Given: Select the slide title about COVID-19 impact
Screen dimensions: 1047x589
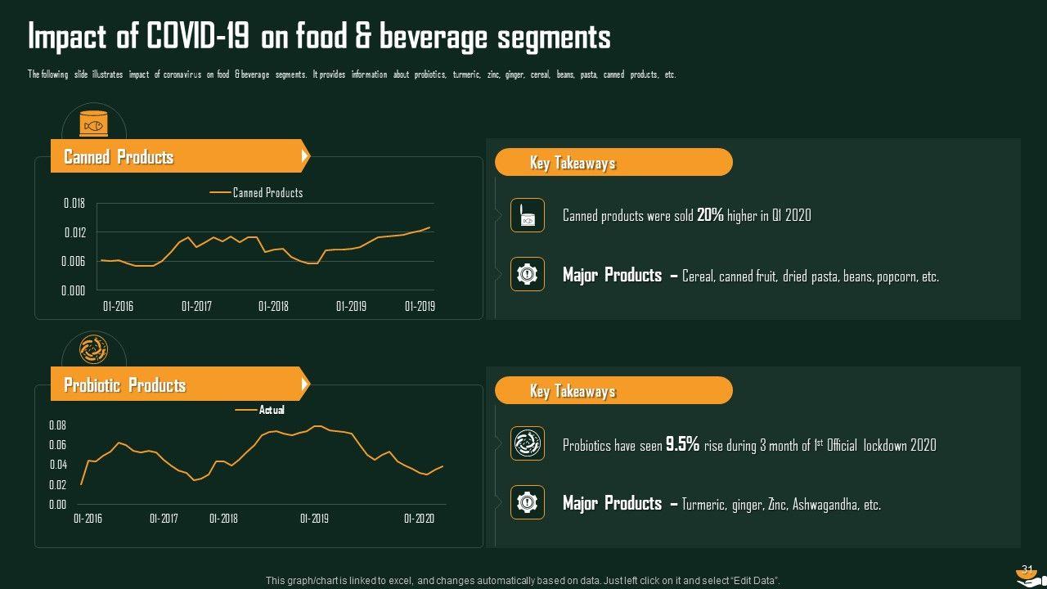Looking at the screenshot, I should pos(319,38).
